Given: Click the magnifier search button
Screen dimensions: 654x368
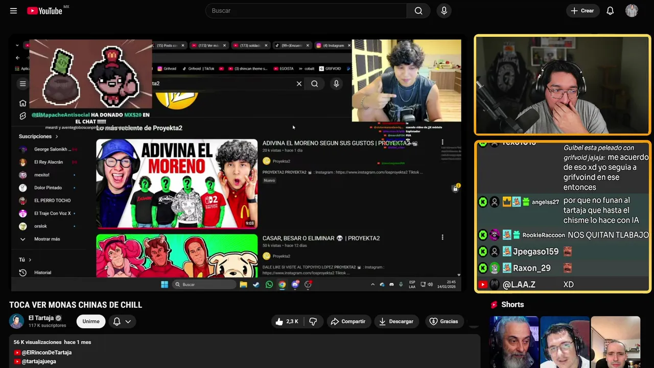Looking at the screenshot, I should pos(418,11).
